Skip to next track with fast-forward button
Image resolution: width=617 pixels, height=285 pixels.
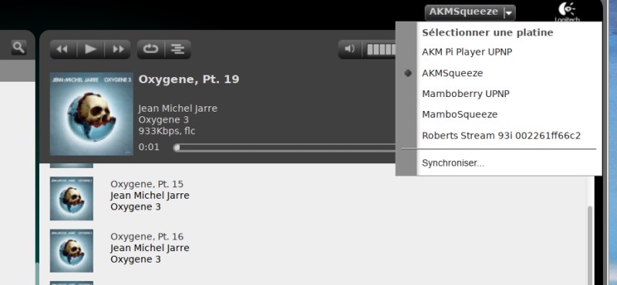(118, 49)
